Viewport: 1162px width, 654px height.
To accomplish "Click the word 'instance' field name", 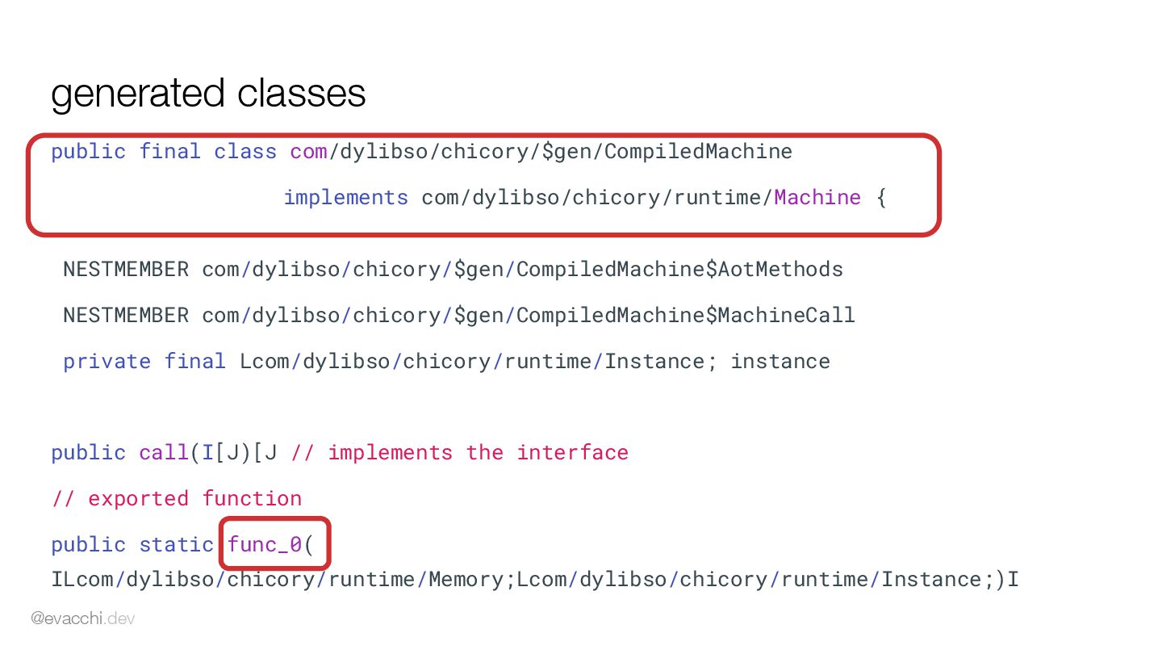I will [780, 362].
